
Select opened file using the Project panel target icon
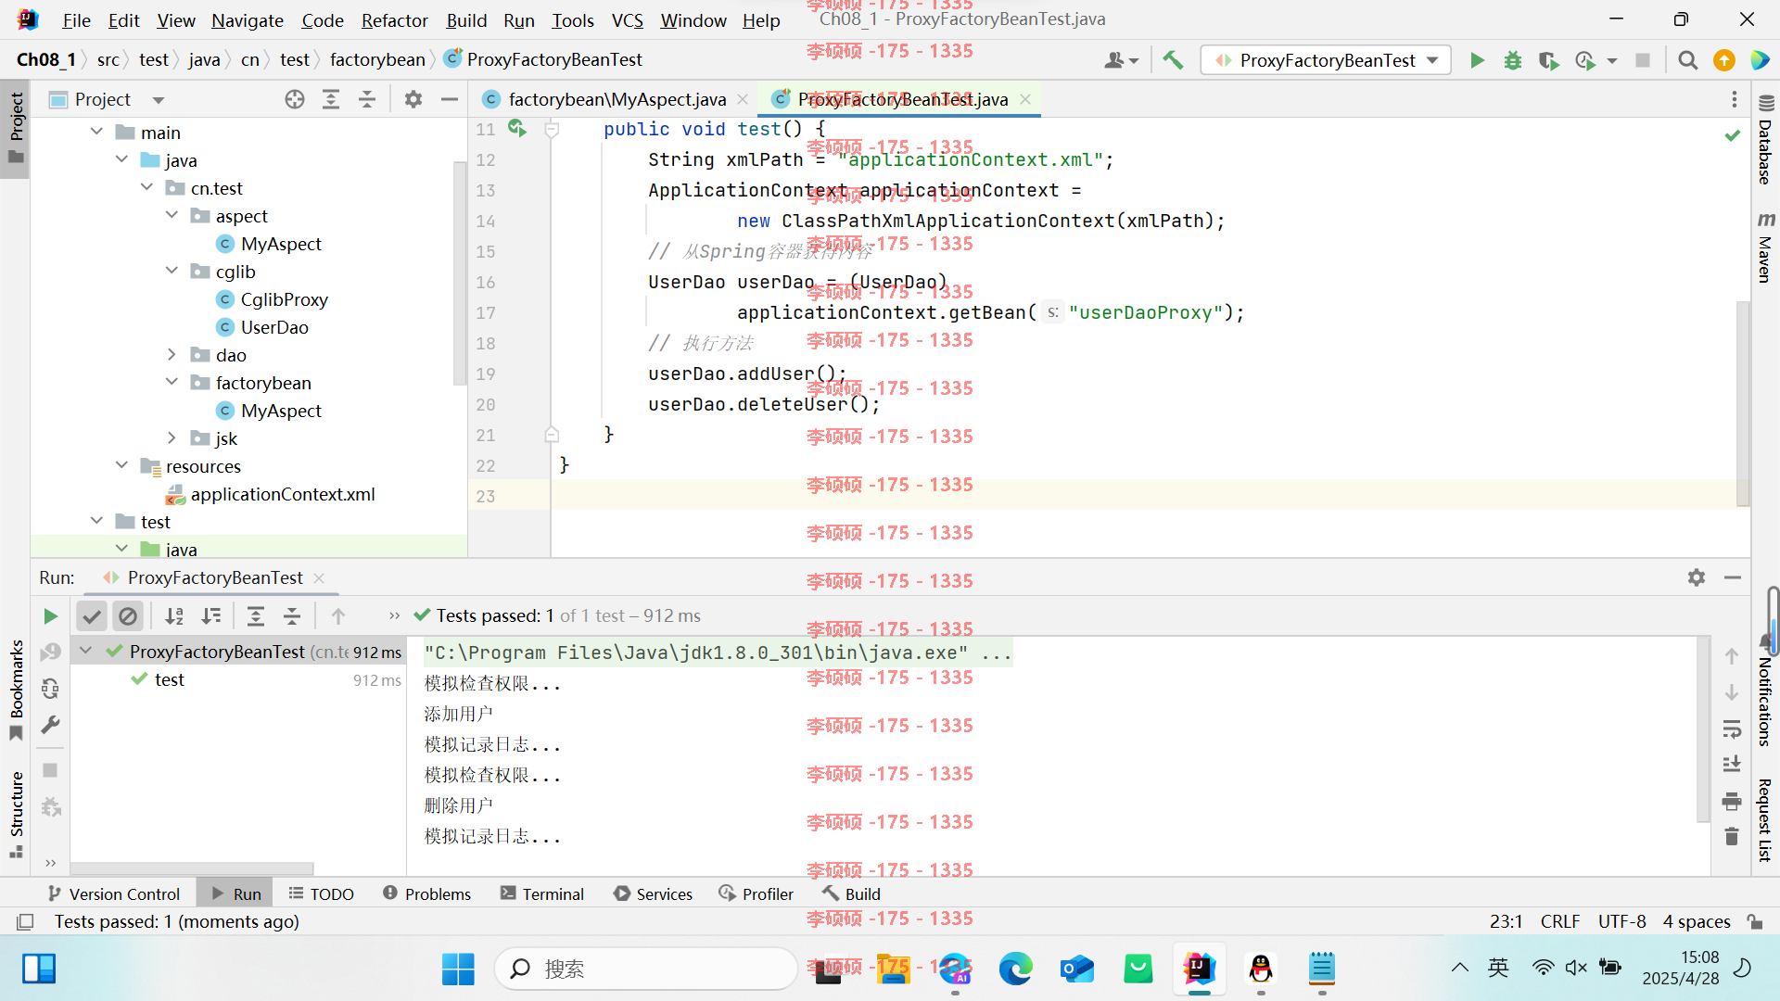295,99
